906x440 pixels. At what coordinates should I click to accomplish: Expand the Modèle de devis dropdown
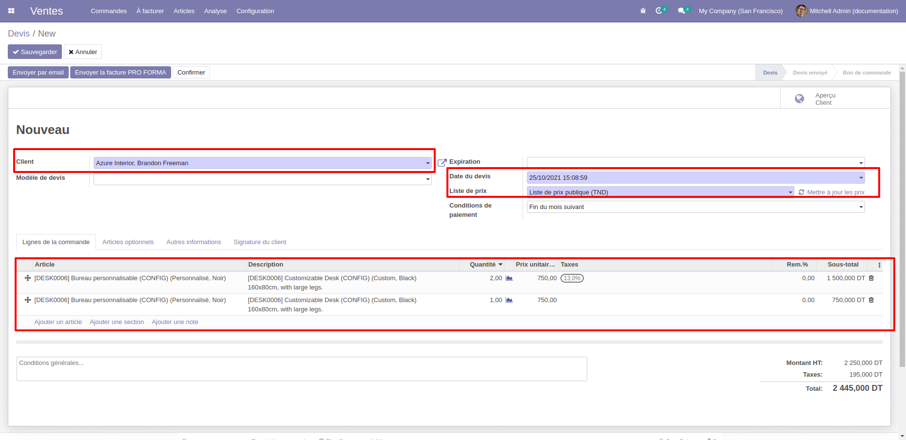click(428, 179)
